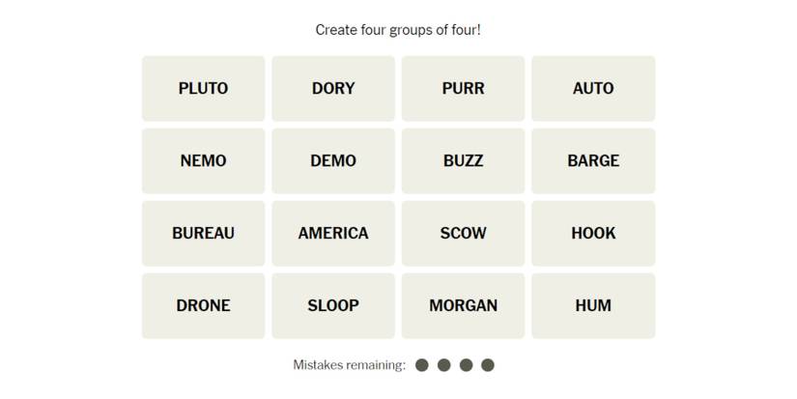
Task: Choose the NEMO word tile
Action: (203, 160)
